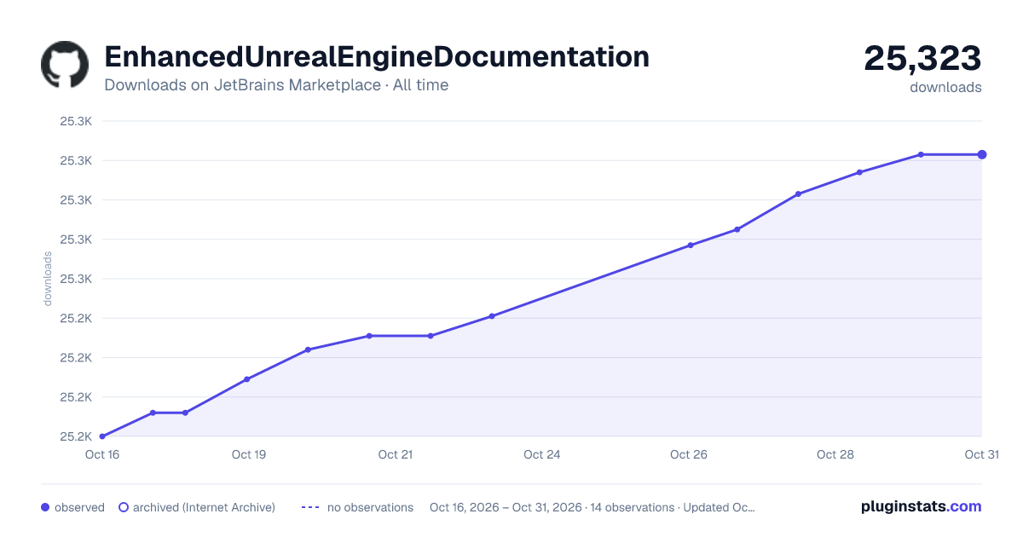The width and height of the screenshot is (1023, 537).
Task: Select the first data point at Oct 16
Action: pos(102,436)
